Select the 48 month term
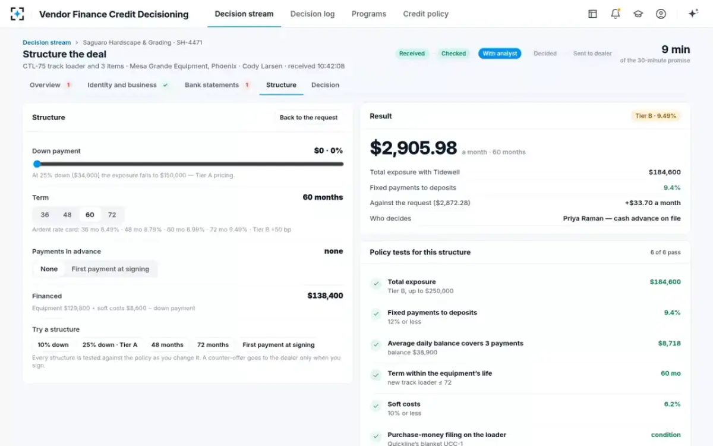The image size is (713, 446). pyautogui.click(x=67, y=215)
